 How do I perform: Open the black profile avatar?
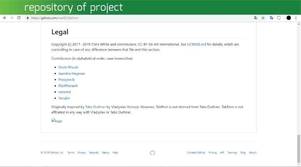(289, 18)
